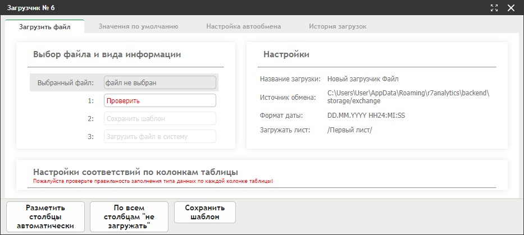Viewport: 524px width, 235px height.
Task: Click Настройки соответствий по колонкам таблицы heading
Action: pos(135,172)
